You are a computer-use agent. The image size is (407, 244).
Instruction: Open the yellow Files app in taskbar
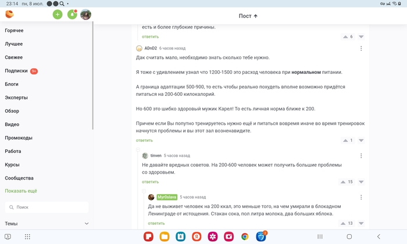[x=165, y=236]
